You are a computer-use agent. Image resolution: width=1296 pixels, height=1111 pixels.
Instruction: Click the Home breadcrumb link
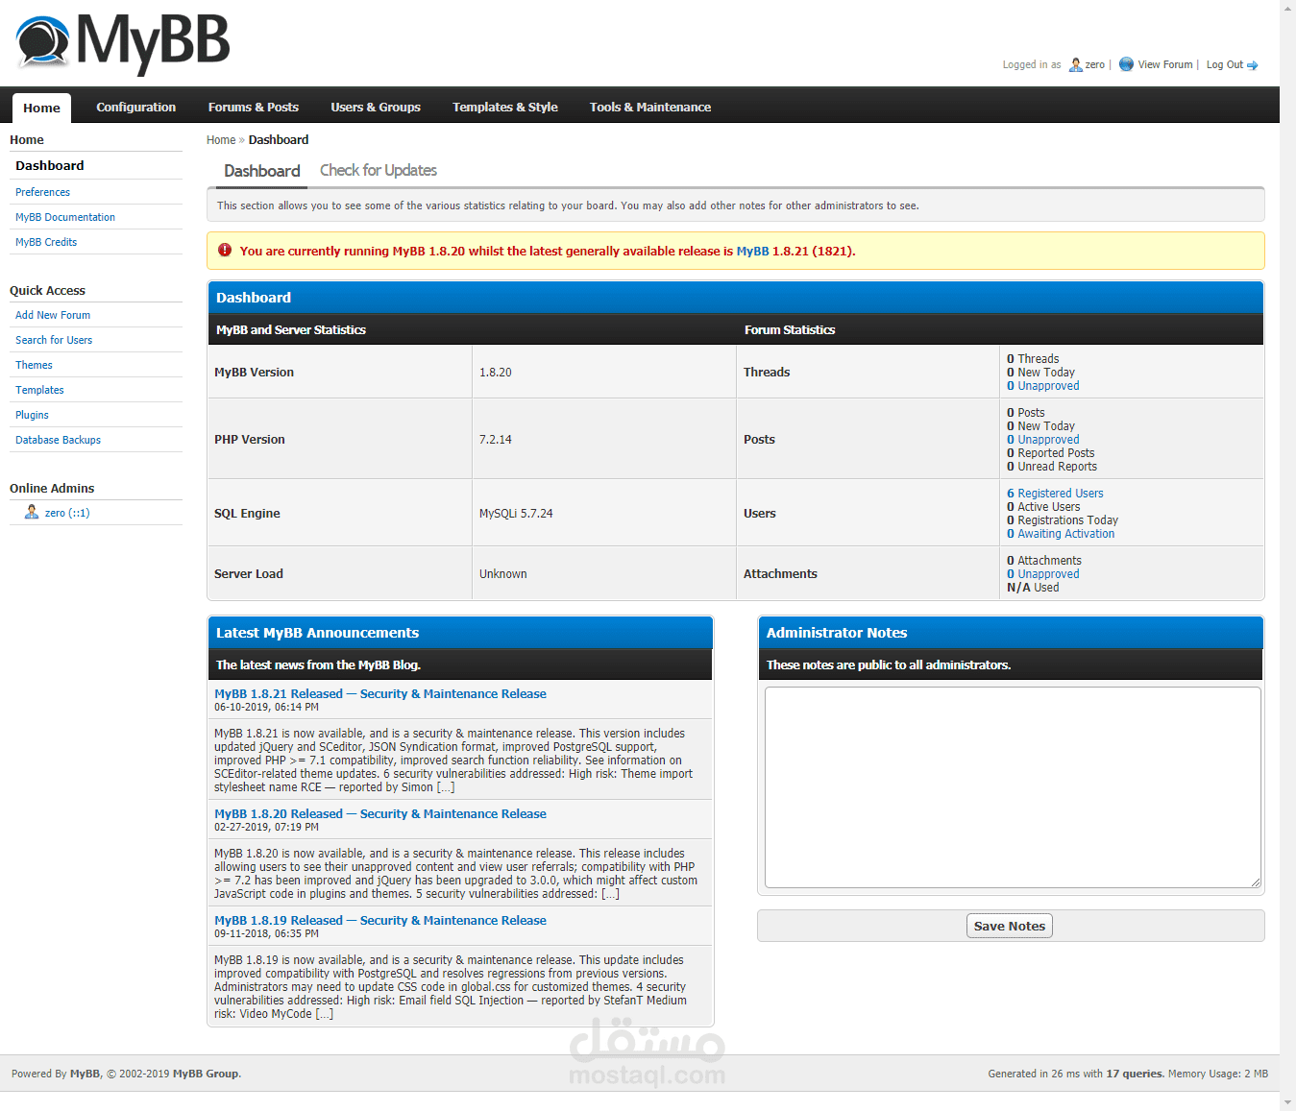point(221,140)
